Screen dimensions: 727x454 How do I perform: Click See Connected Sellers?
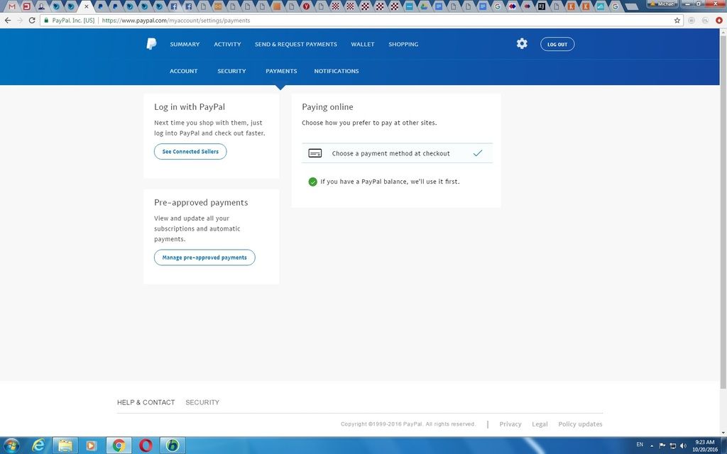coord(190,152)
